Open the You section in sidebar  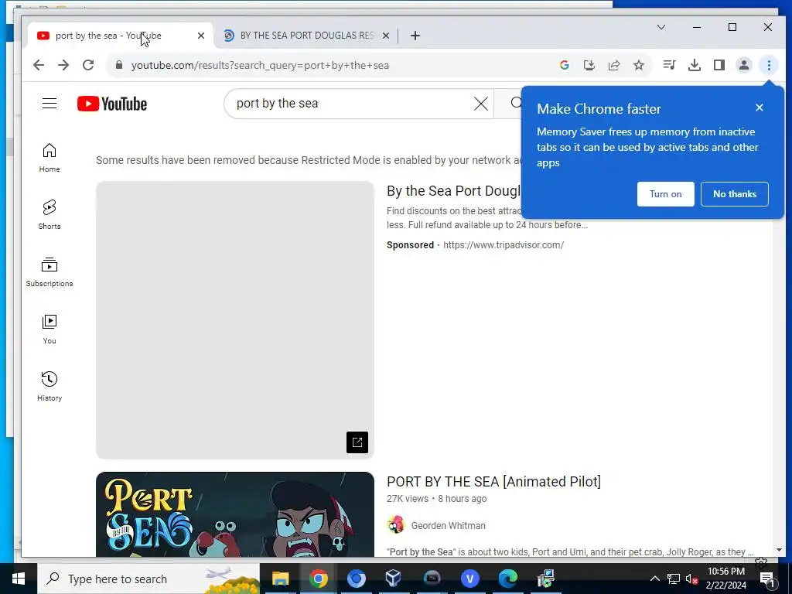(49, 329)
